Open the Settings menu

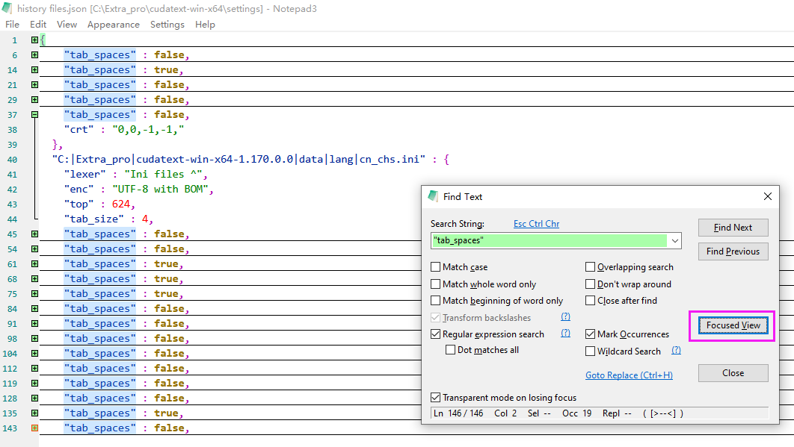pos(167,25)
